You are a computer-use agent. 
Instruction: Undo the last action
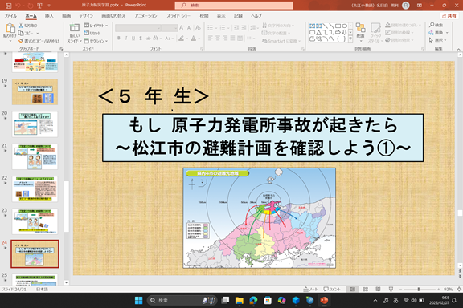(18, 6)
